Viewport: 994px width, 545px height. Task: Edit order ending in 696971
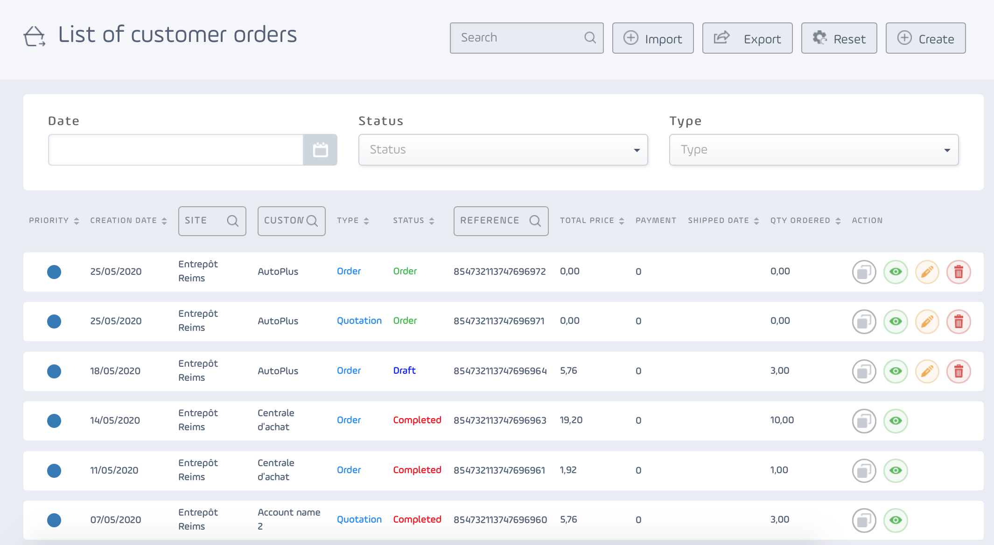click(x=927, y=321)
